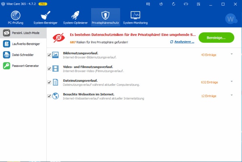Switch to System-Monitoring tab label
Image resolution: width=242 pixels, height=162 pixels.
click(136, 23)
